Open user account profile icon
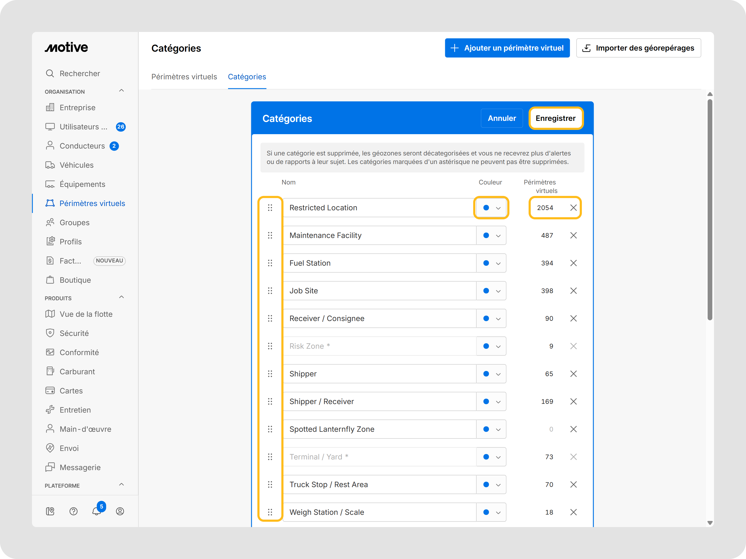Screen dimensions: 746x559 (120, 511)
